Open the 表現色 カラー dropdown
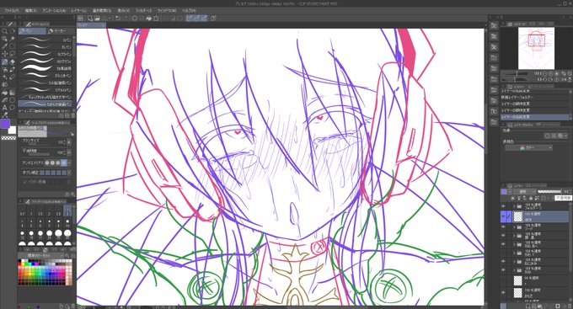Viewport: 573px width, 309px height. tap(529, 147)
